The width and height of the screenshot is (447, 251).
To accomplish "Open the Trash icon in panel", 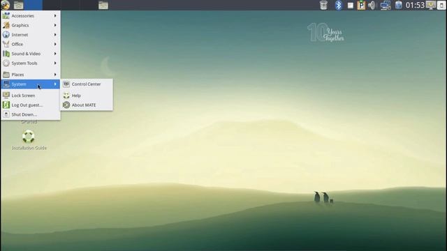I will click(x=323, y=5).
